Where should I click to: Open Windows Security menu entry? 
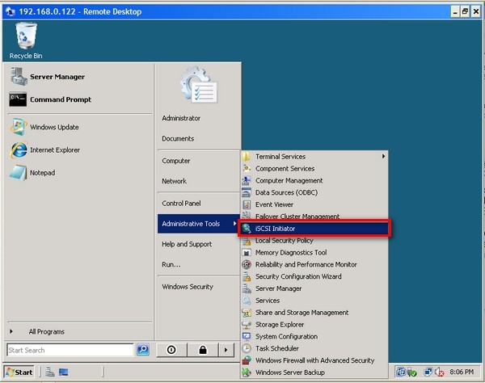click(x=188, y=287)
